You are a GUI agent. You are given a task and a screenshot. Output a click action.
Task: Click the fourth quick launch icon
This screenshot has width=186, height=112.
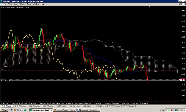coord(21,110)
